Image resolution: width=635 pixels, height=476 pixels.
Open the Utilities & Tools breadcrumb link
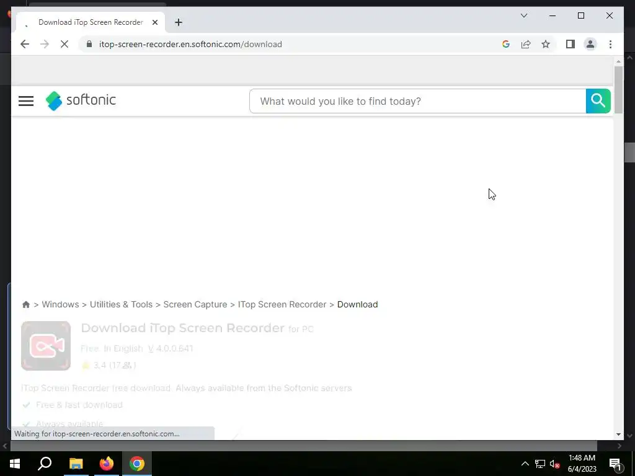pos(121,304)
